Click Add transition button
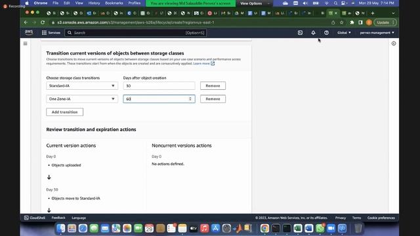Image resolution: width=420 pixels, height=236 pixels. pos(64,112)
